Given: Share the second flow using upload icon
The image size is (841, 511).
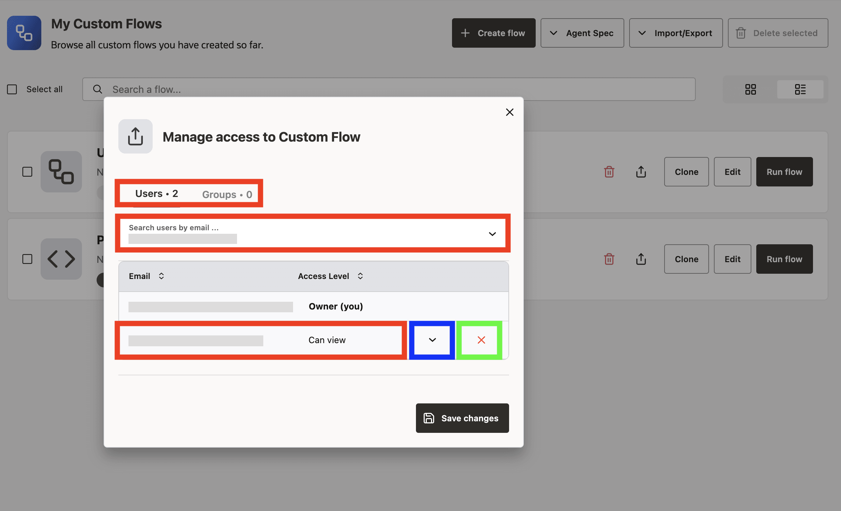Looking at the screenshot, I should (641, 259).
